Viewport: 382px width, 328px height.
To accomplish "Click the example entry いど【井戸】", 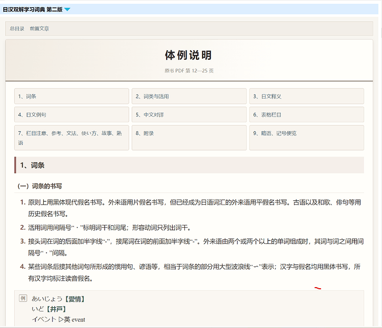I will [x=49, y=309].
